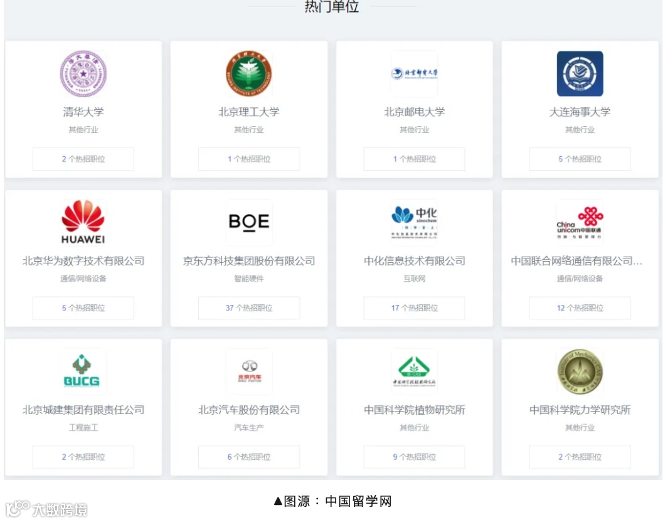View 植物研究所's 9 个热招职位 button
Image resolution: width=670 pixels, height=522 pixels.
(x=414, y=457)
